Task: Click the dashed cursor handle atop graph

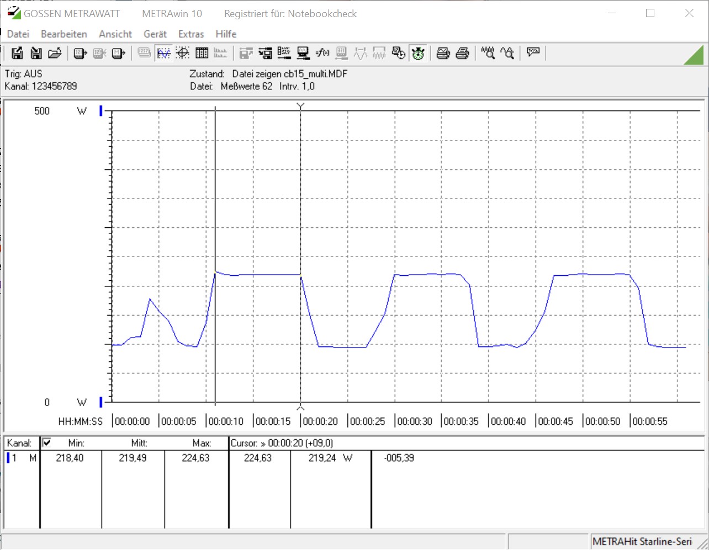Action: coord(300,106)
